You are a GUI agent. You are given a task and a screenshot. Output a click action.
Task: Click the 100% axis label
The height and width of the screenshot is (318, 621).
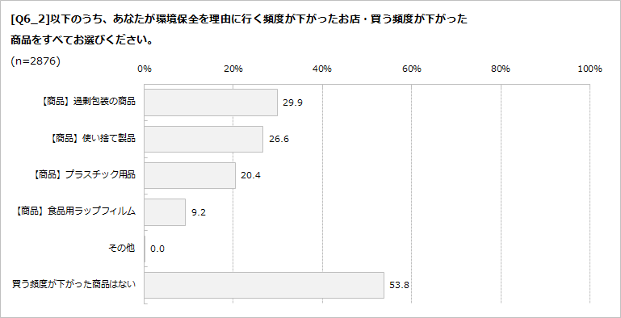(x=590, y=69)
